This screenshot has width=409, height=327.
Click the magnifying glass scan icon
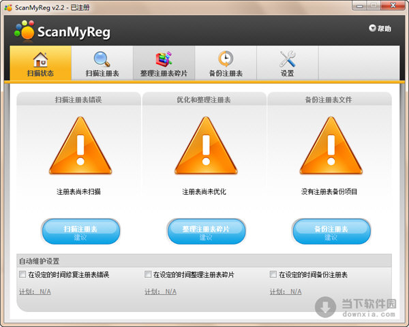pyautogui.click(x=102, y=59)
